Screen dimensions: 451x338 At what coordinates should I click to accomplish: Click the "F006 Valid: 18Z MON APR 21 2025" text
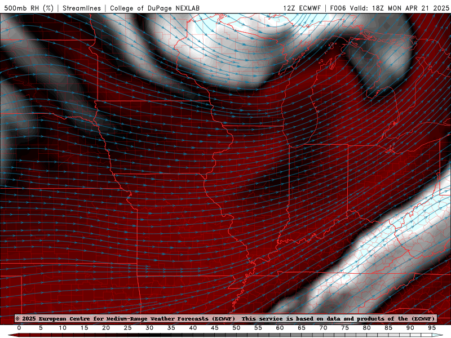(x=390, y=8)
